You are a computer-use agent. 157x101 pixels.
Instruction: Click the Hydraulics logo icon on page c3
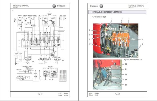coord(54,6)
